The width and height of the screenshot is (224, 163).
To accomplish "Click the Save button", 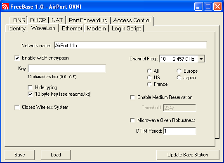I will pyautogui.click(x=20, y=155).
